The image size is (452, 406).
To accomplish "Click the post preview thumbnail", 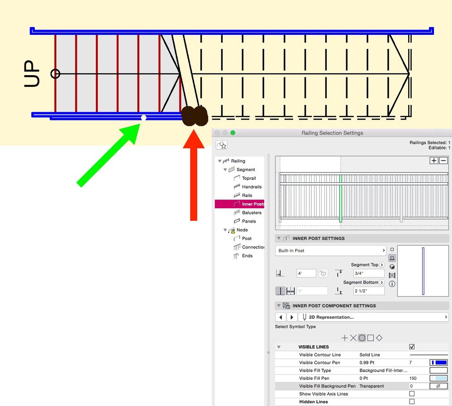I will pyautogui.click(x=423, y=271).
